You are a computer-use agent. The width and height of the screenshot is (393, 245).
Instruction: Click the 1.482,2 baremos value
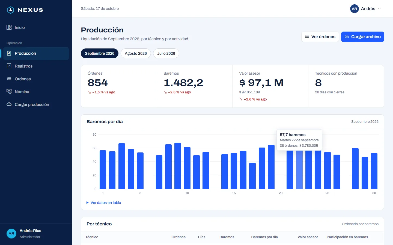tap(183, 83)
